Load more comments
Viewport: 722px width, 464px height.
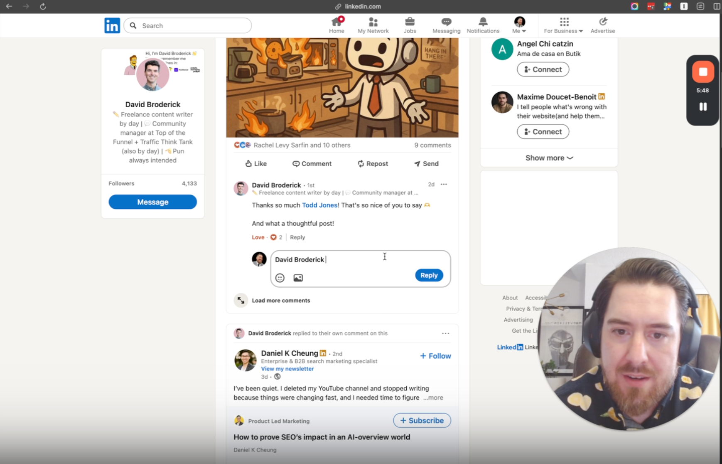281,301
